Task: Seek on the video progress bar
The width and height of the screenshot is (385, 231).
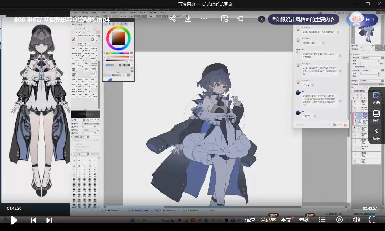Action: (192, 208)
